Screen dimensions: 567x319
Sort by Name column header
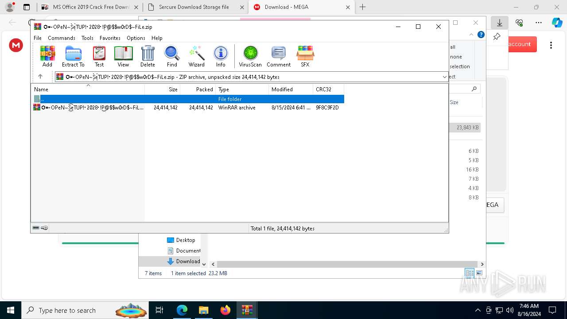click(x=88, y=89)
